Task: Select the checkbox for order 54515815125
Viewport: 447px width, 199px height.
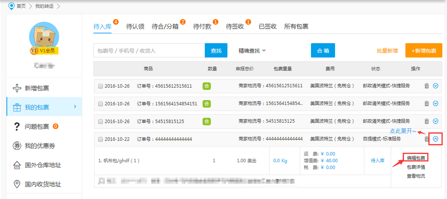Action: 100,121
